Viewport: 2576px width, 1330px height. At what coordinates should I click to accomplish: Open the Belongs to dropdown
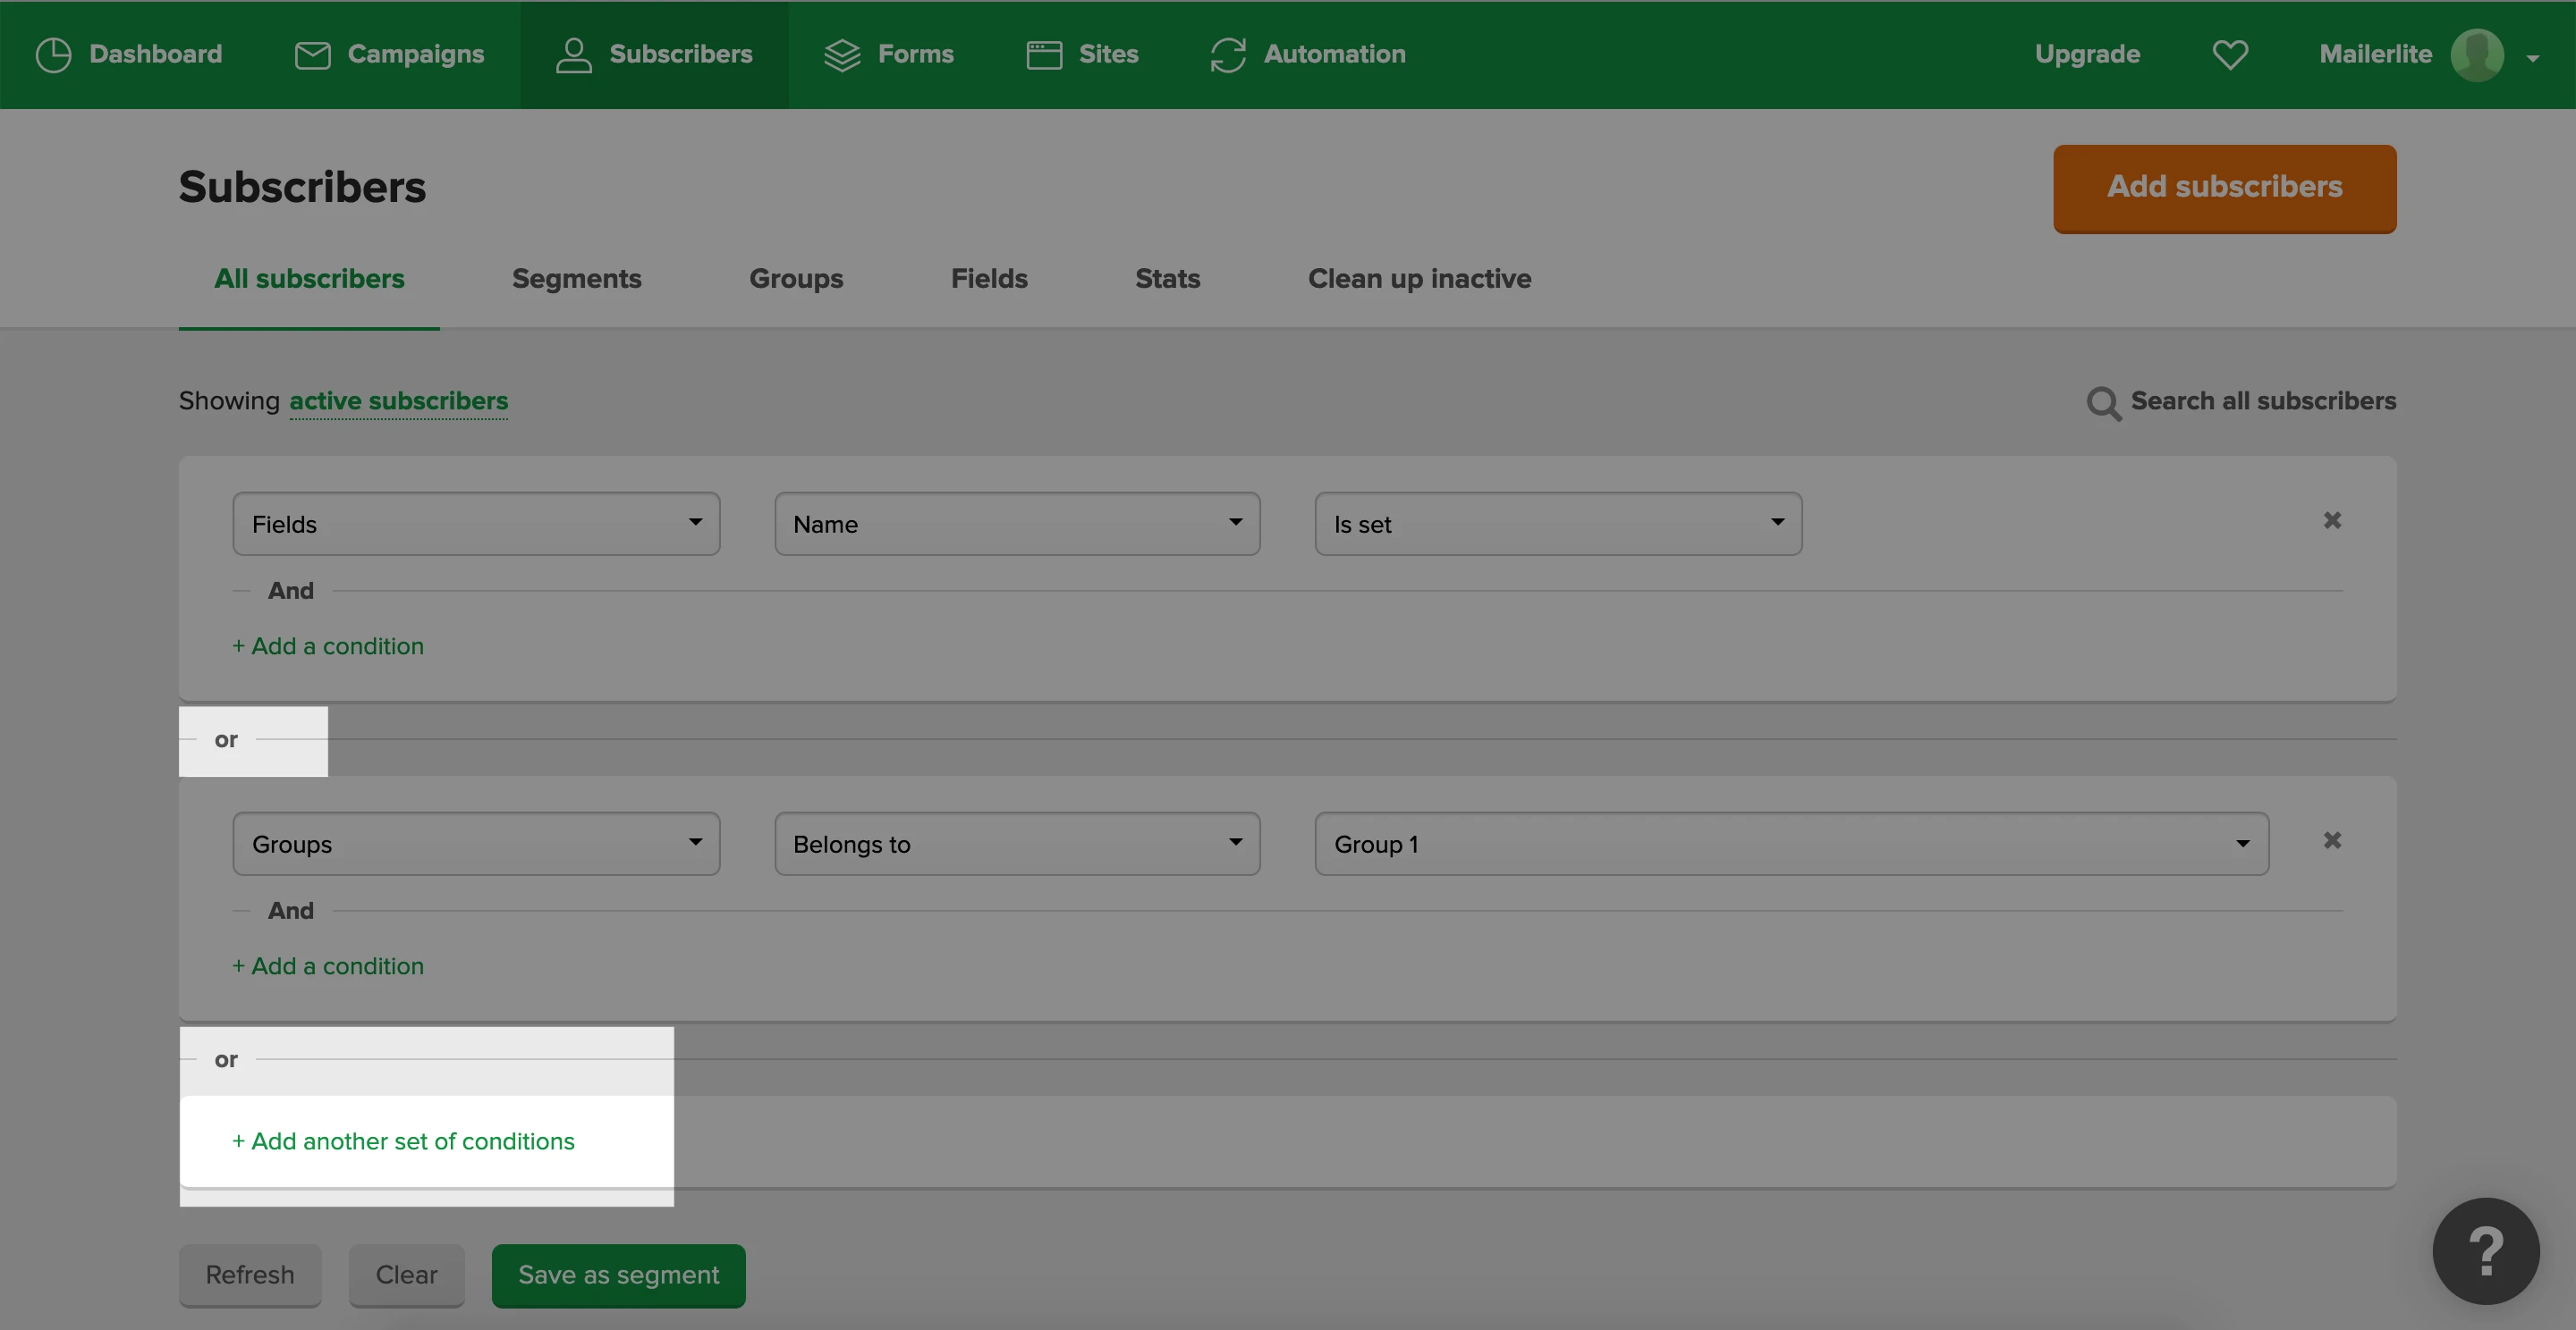click(1016, 845)
